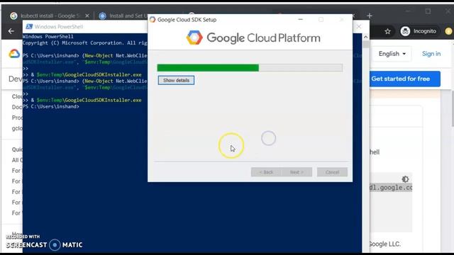Minimize the Google Cloud SDK Setup window
454x255 pixels.
pos(301,19)
